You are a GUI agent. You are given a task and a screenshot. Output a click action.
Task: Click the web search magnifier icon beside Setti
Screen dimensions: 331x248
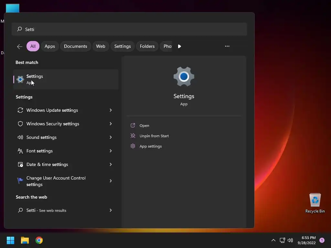click(20, 210)
